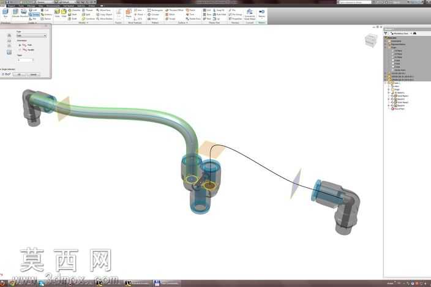Switch to the View ribbon tab
The image size is (431, 287).
tap(40, 6)
